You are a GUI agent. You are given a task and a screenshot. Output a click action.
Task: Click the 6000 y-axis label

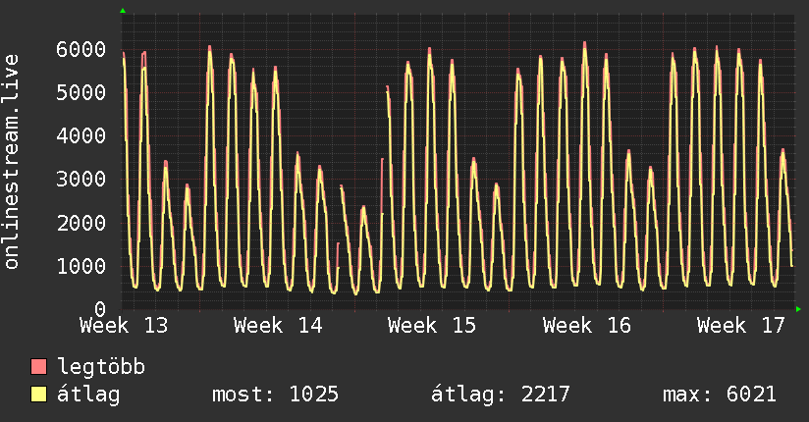pyautogui.click(x=81, y=49)
